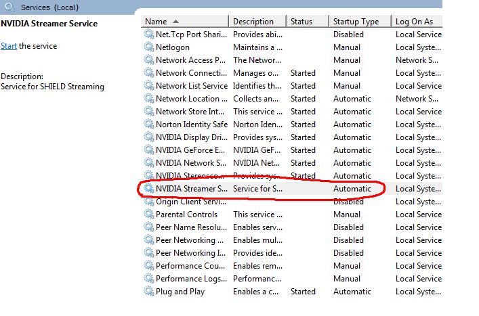The width and height of the screenshot is (479, 316).
Task: Click 'Norton Iden...' description cell
Action: (257, 125)
